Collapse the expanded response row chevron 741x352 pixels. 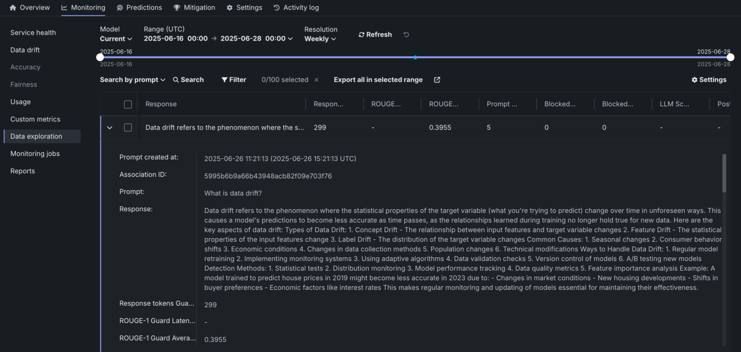(x=110, y=128)
